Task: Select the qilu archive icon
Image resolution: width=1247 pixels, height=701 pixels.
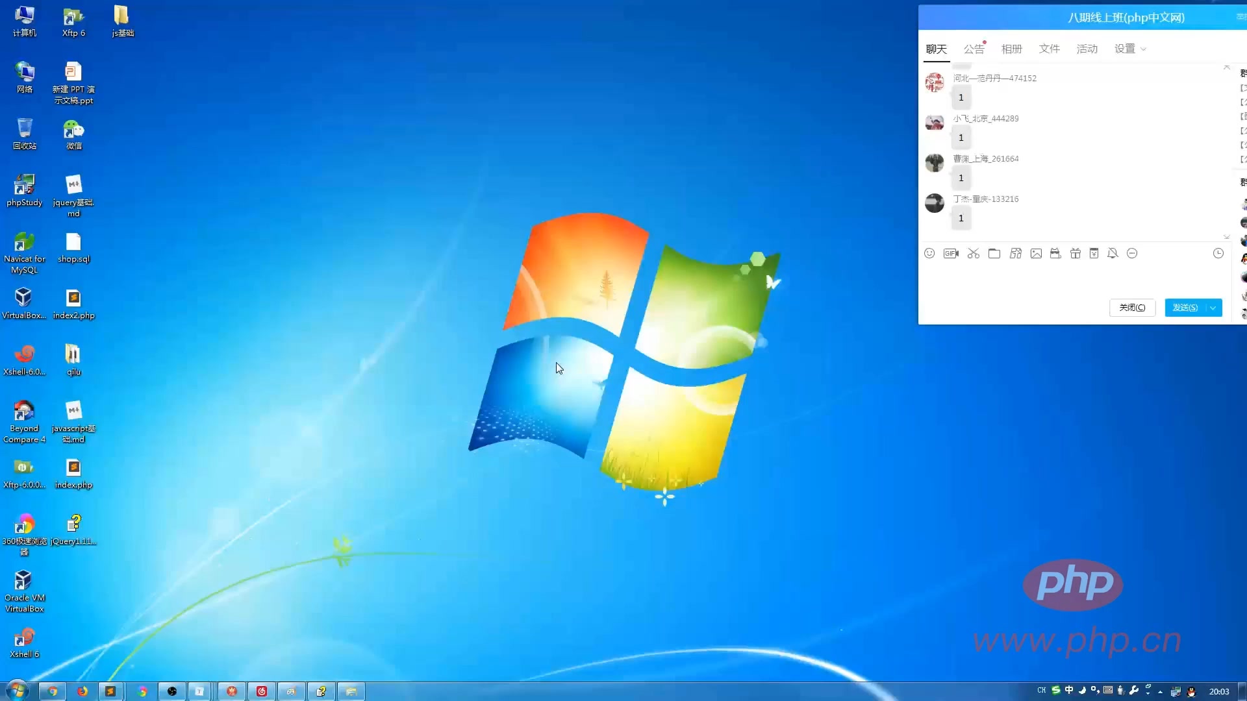Action: coord(73,360)
